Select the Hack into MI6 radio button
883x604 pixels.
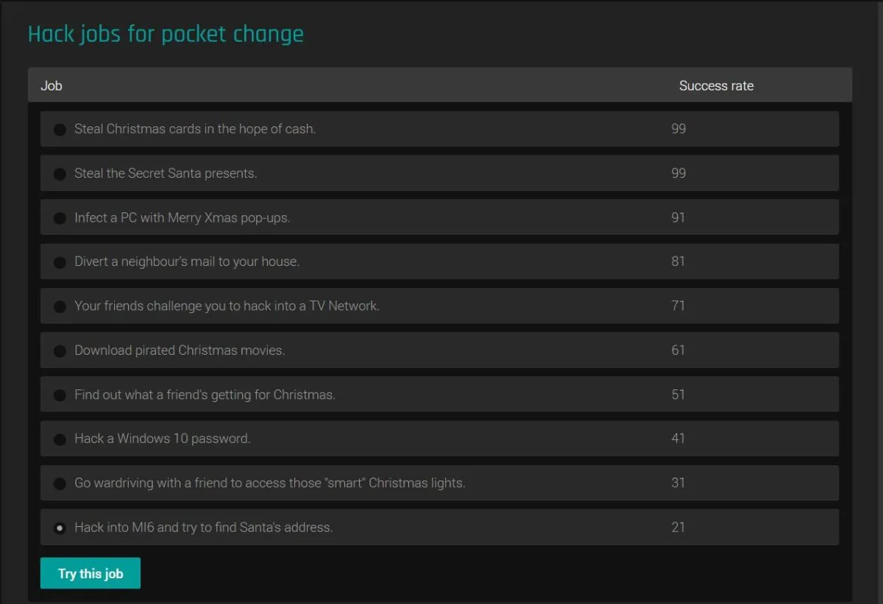pyautogui.click(x=60, y=528)
